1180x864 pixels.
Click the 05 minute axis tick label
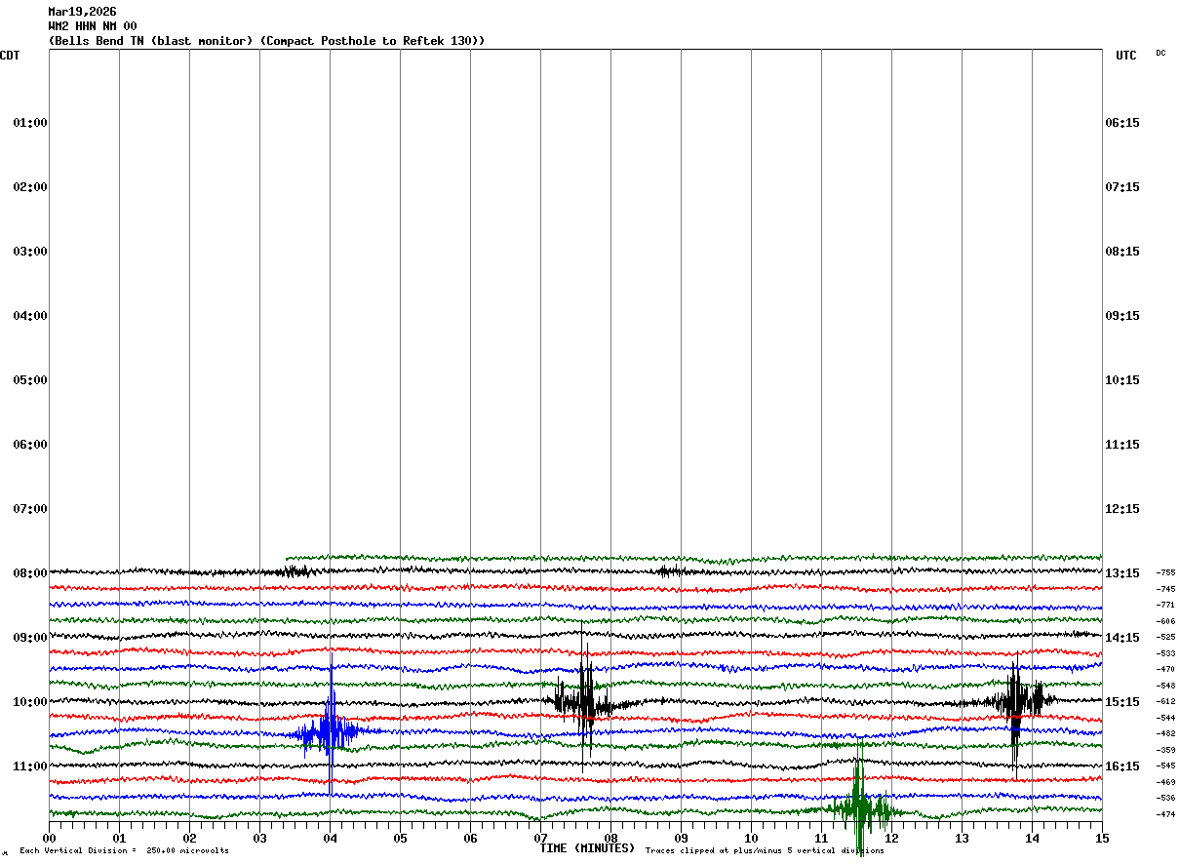coord(401,838)
